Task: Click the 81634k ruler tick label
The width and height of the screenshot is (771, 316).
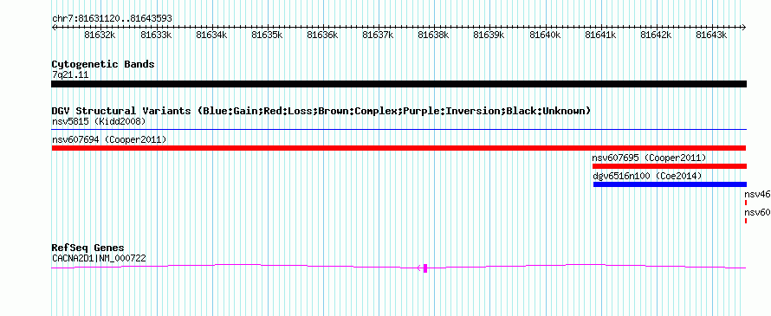Action: (x=211, y=35)
